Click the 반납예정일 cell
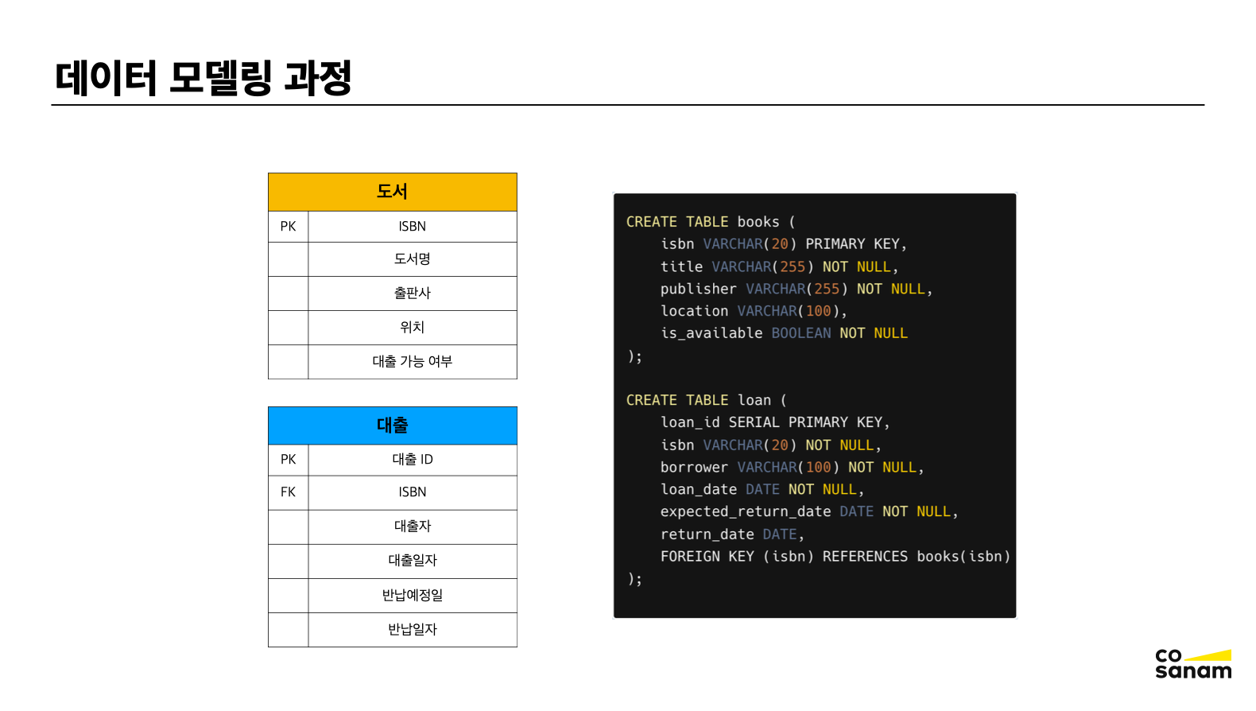This screenshot has height=711, width=1256. pyautogui.click(x=412, y=595)
